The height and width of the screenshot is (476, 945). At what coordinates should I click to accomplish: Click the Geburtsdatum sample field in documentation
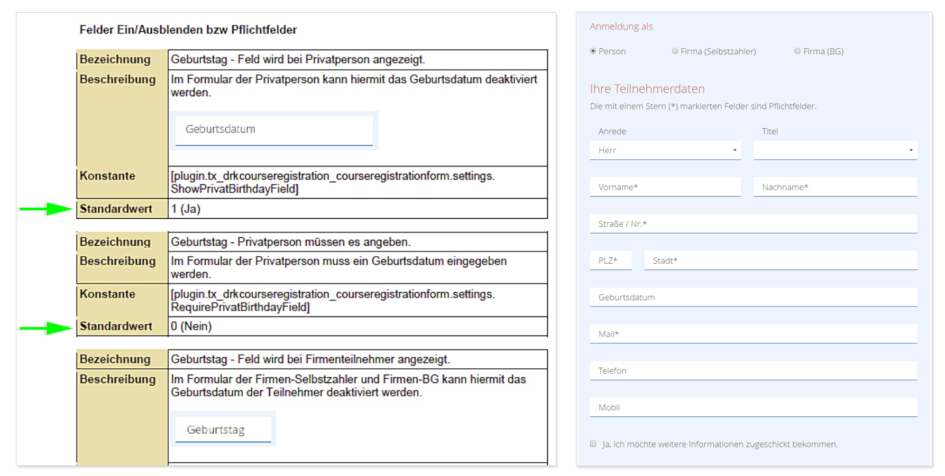coord(274,130)
